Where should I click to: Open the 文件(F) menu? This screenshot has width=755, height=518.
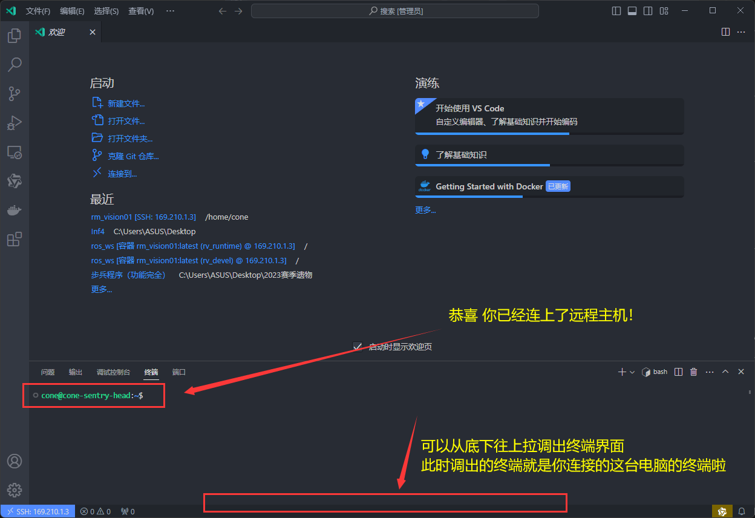38,11
